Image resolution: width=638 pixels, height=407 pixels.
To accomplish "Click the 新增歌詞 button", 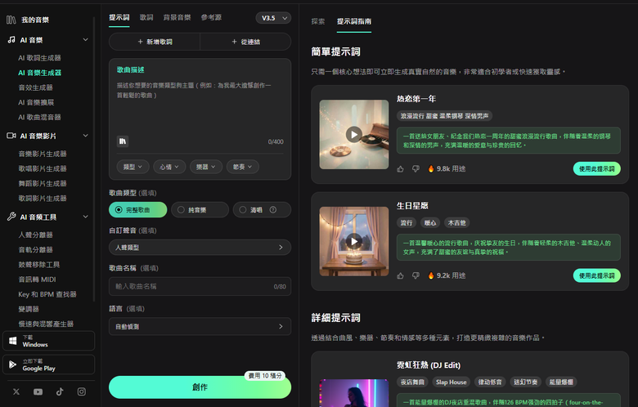I will pos(155,42).
